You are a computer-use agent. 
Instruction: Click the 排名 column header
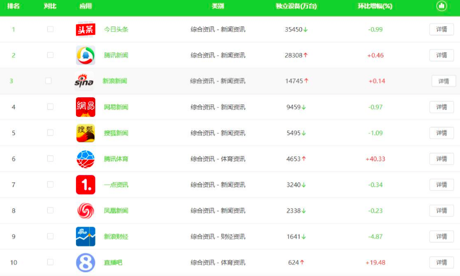click(13, 6)
